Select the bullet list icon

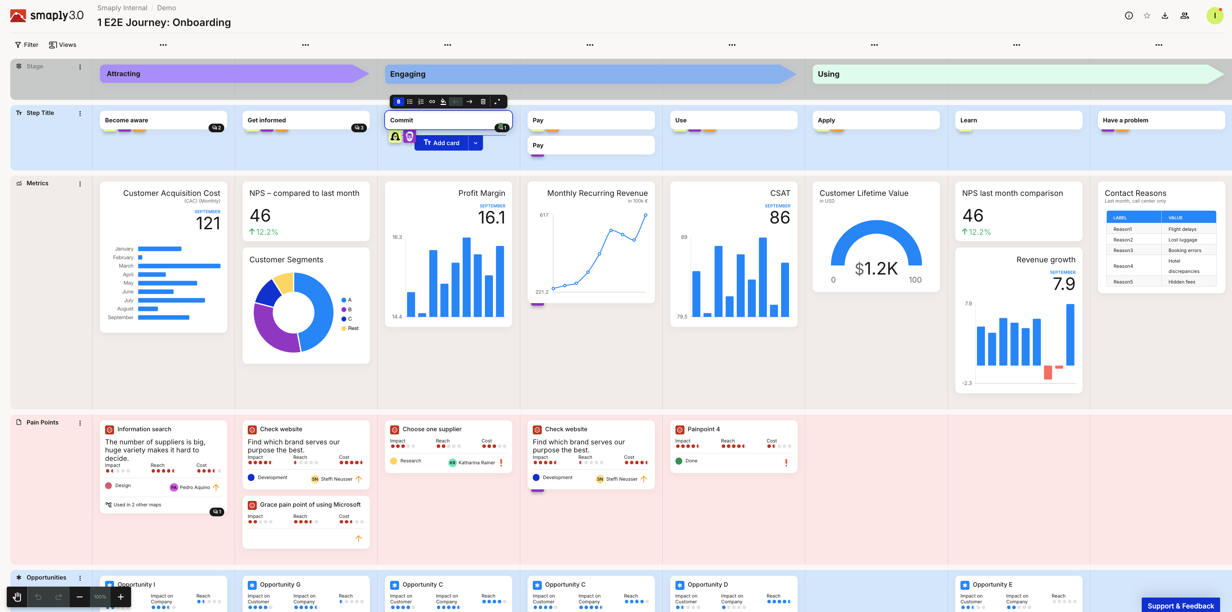409,101
